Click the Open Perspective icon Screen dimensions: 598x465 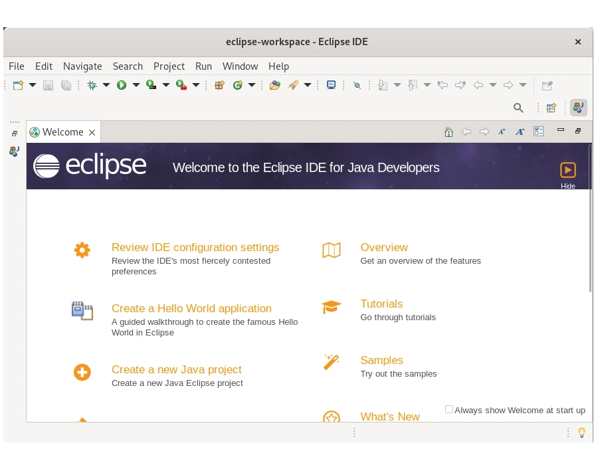coord(551,108)
